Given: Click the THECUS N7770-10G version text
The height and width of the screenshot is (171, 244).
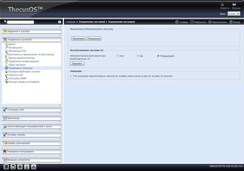Looking at the screenshot, I should (226, 166).
